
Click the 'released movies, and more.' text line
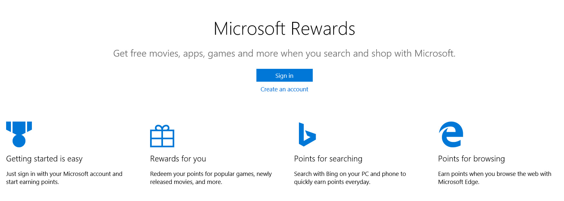click(x=186, y=182)
